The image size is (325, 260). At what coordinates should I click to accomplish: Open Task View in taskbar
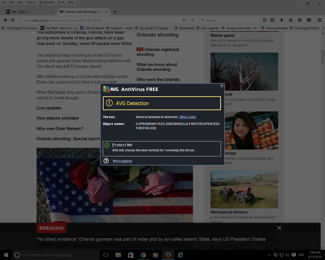pyautogui.click(x=106, y=255)
